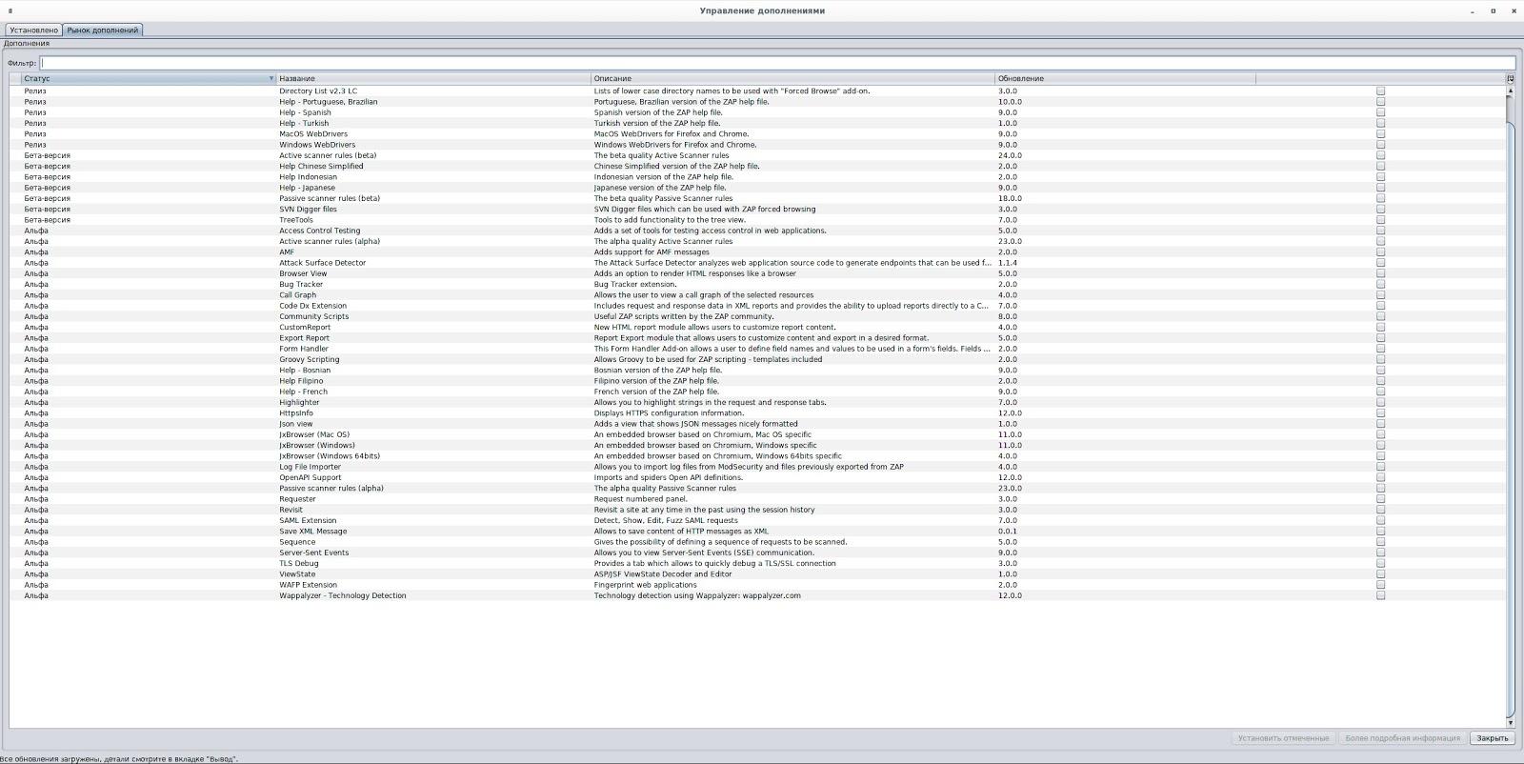The height and width of the screenshot is (764, 1524).
Task: Sort by the Название column header
Action: [x=433, y=78]
